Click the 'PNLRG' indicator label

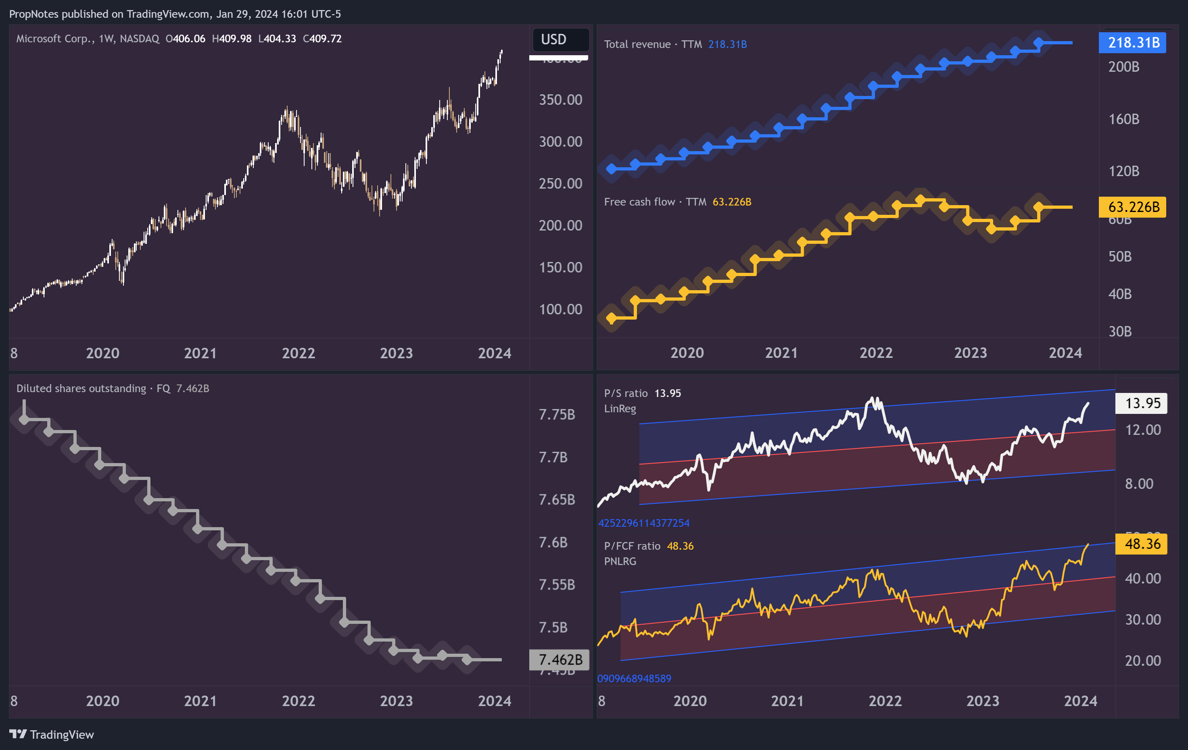tap(620, 561)
